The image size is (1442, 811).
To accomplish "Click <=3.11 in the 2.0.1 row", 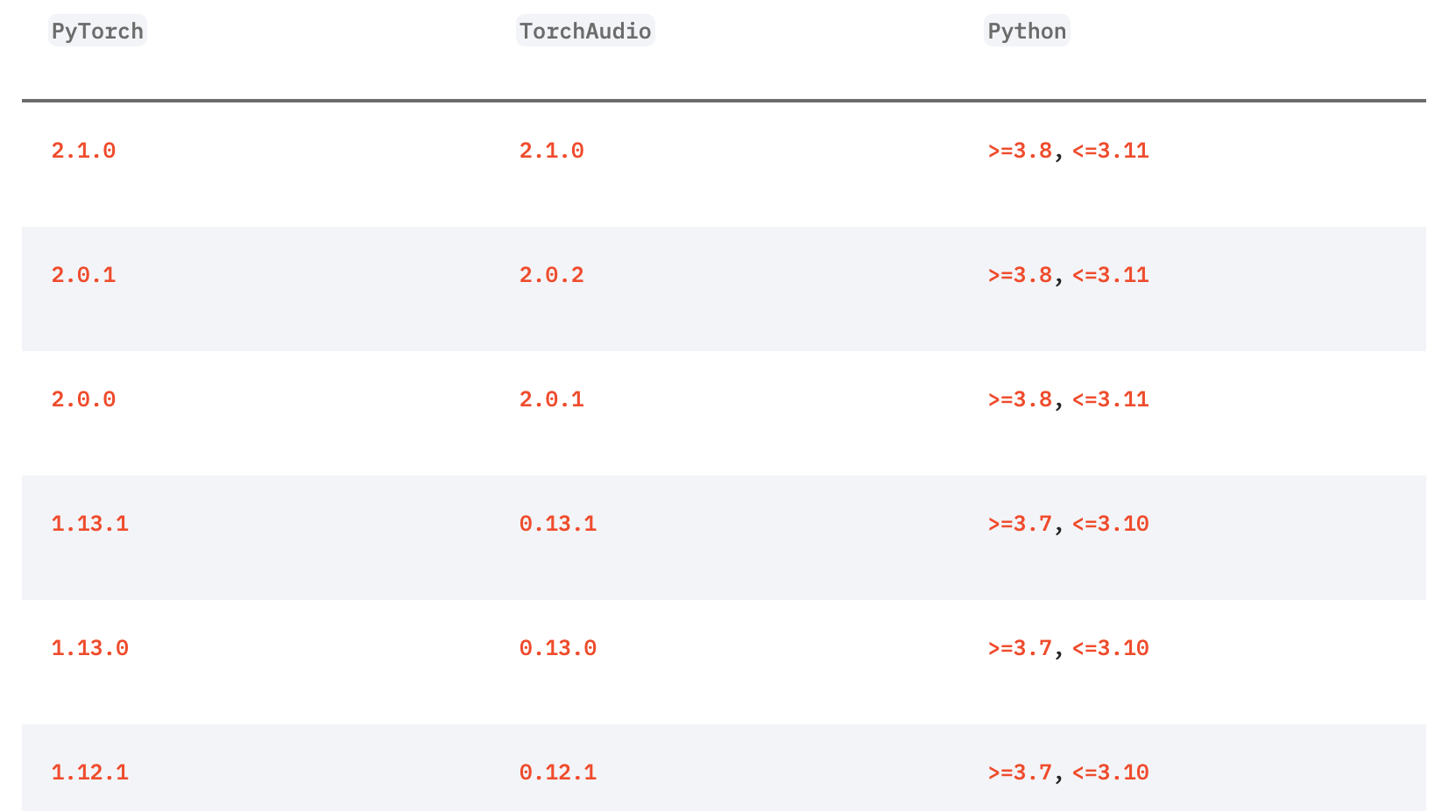I will pos(1111,275).
